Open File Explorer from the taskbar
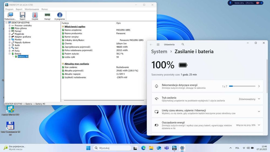This screenshot has height=152, width=270. (151, 148)
